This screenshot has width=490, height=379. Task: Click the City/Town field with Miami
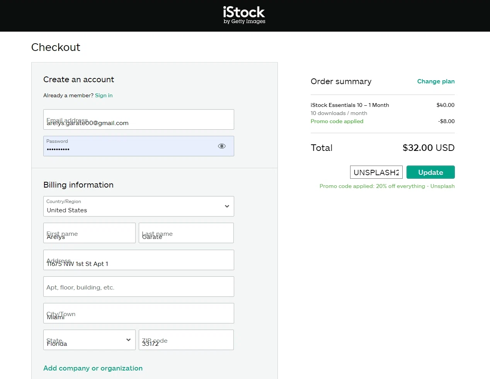pos(139,313)
